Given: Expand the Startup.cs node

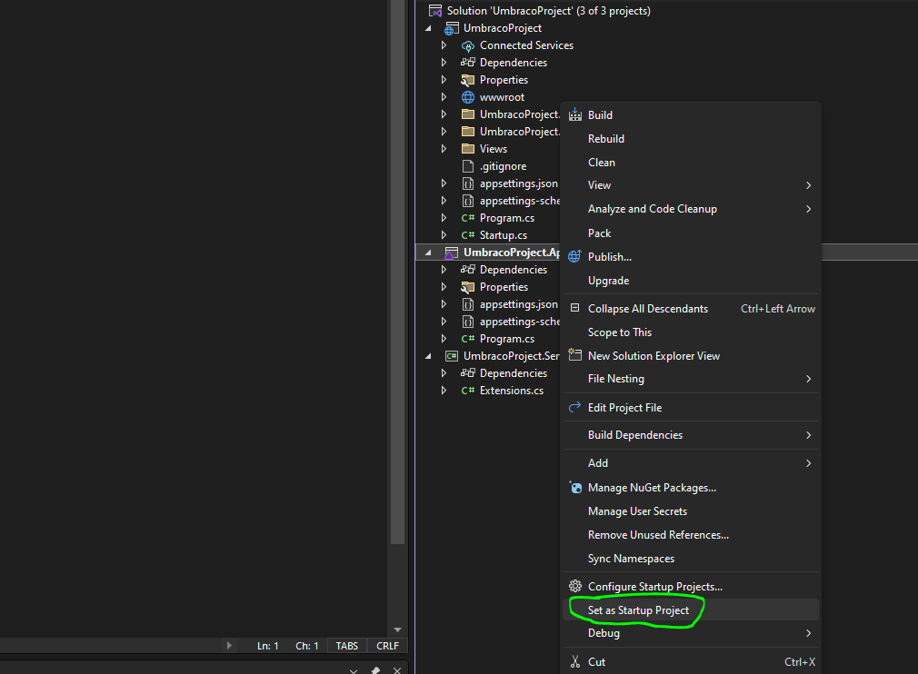Looking at the screenshot, I should point(444,234).
